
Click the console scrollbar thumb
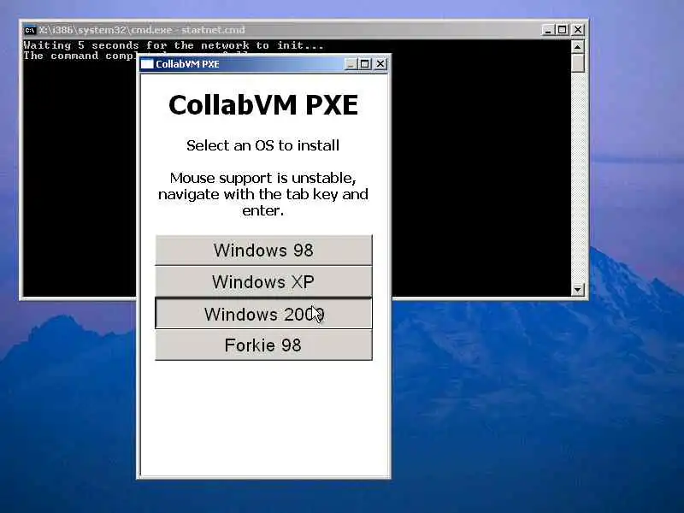(578, 62)
